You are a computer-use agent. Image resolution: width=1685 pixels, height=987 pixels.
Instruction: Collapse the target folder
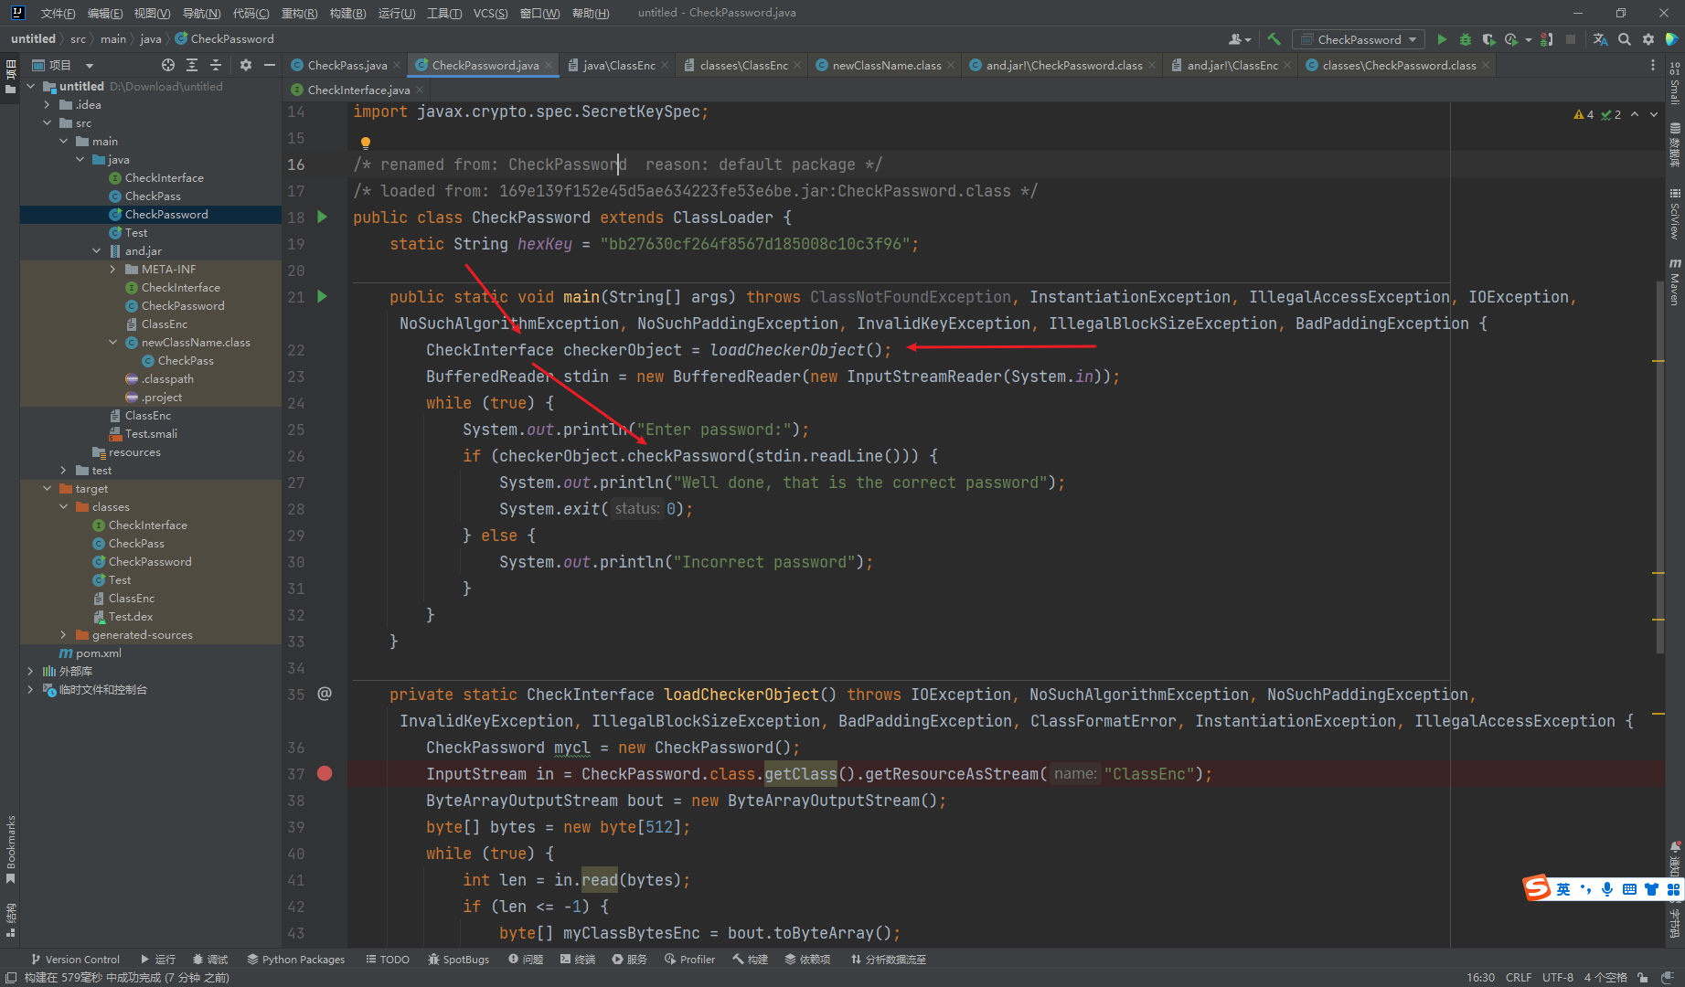point(47,488)
